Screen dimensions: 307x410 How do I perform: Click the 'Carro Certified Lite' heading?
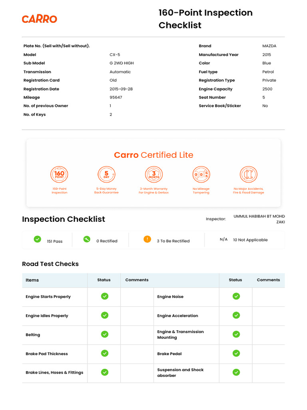[x=153, y=155]
